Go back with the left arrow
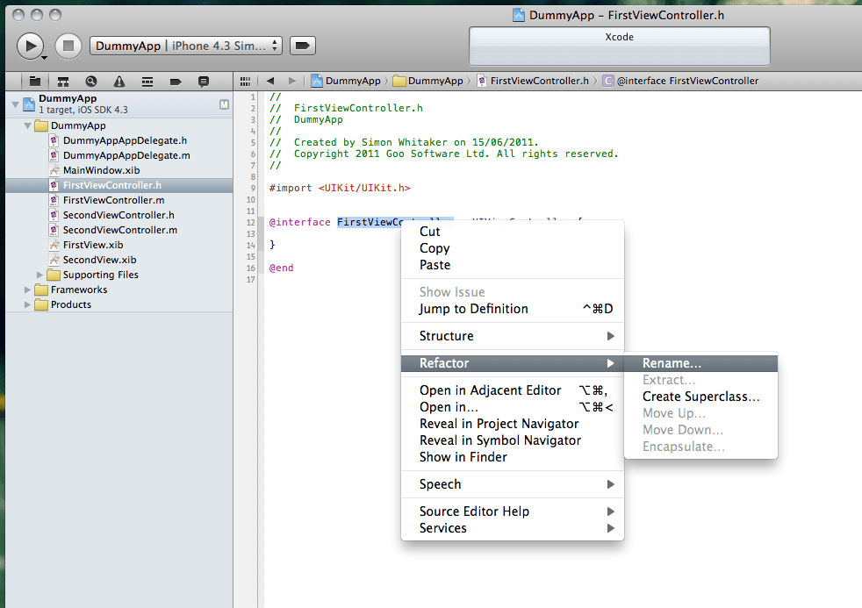Image resolution: width=862 pixels, height=608 pixels. click(270, 82)
